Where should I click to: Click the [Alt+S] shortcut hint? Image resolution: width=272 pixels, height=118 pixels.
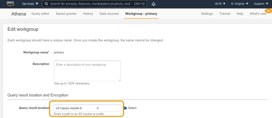coord(139,4)
